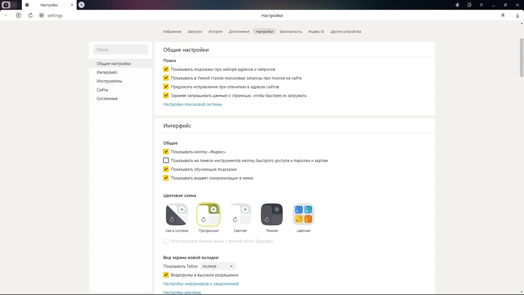
Task: Switch to Загрузки tab
Action: click(x=195, y=31)
